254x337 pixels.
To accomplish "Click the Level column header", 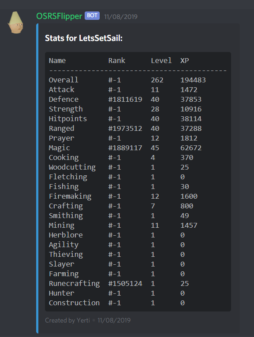I will pos(161,61).
